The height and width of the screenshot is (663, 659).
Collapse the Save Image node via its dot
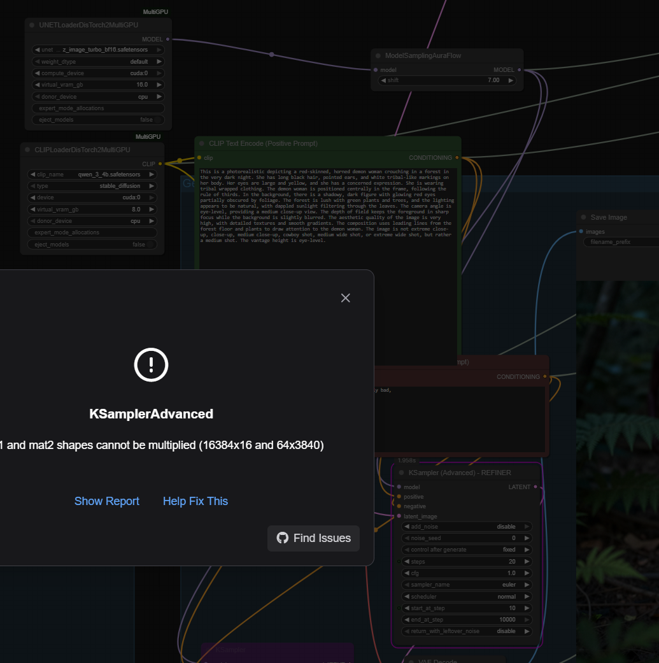583,217
